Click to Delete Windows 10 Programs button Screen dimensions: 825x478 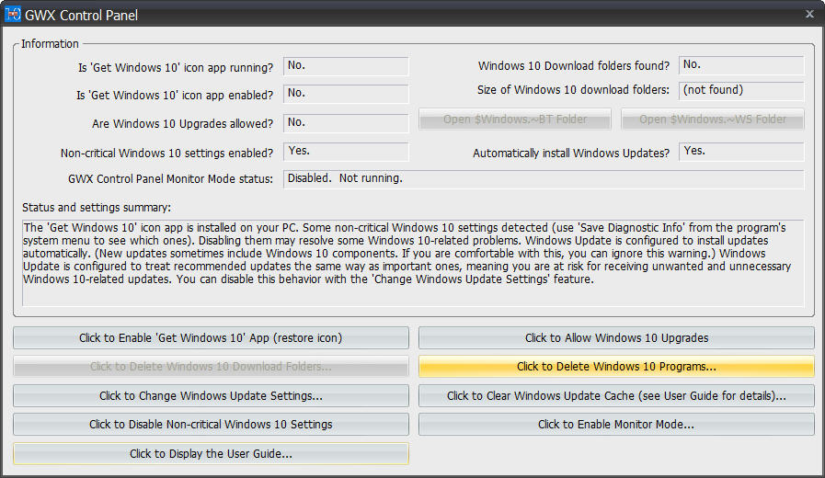point(616,367)
